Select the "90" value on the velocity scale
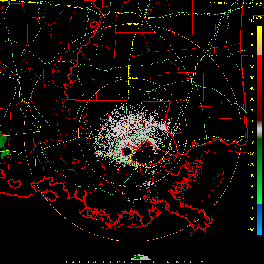The image size is (264, 264). (x=252, y=34)
